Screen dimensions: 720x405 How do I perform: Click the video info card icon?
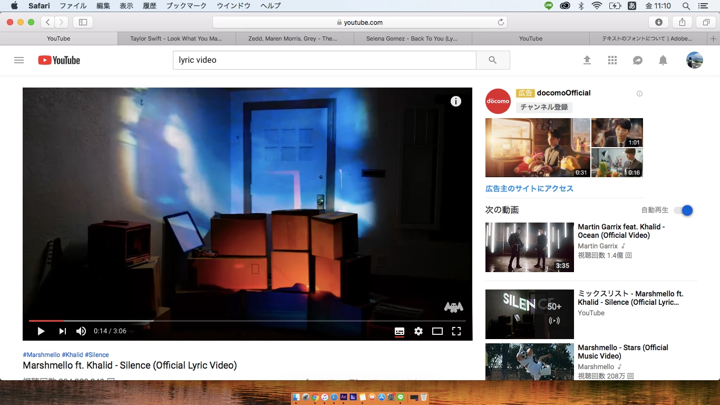tap(456, 101)
